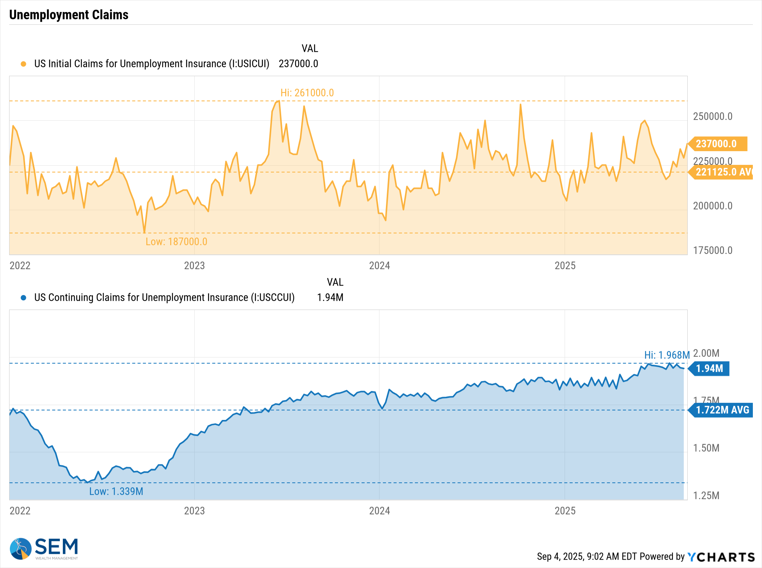
Task: Click the YCharts logo text
Action: pyautogui.click(x=721, y=557)
